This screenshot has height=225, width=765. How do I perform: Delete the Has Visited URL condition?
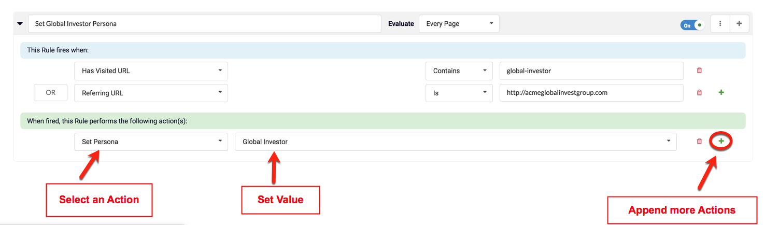(699, 71)
